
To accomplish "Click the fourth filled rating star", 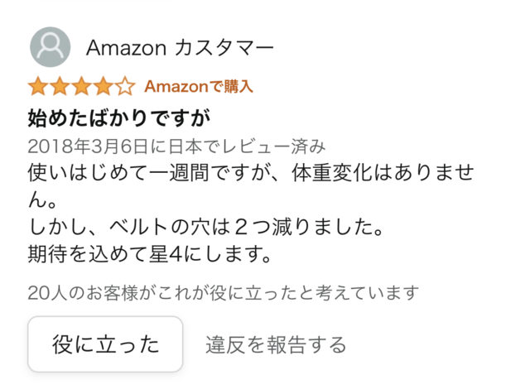I will (102, 86).
